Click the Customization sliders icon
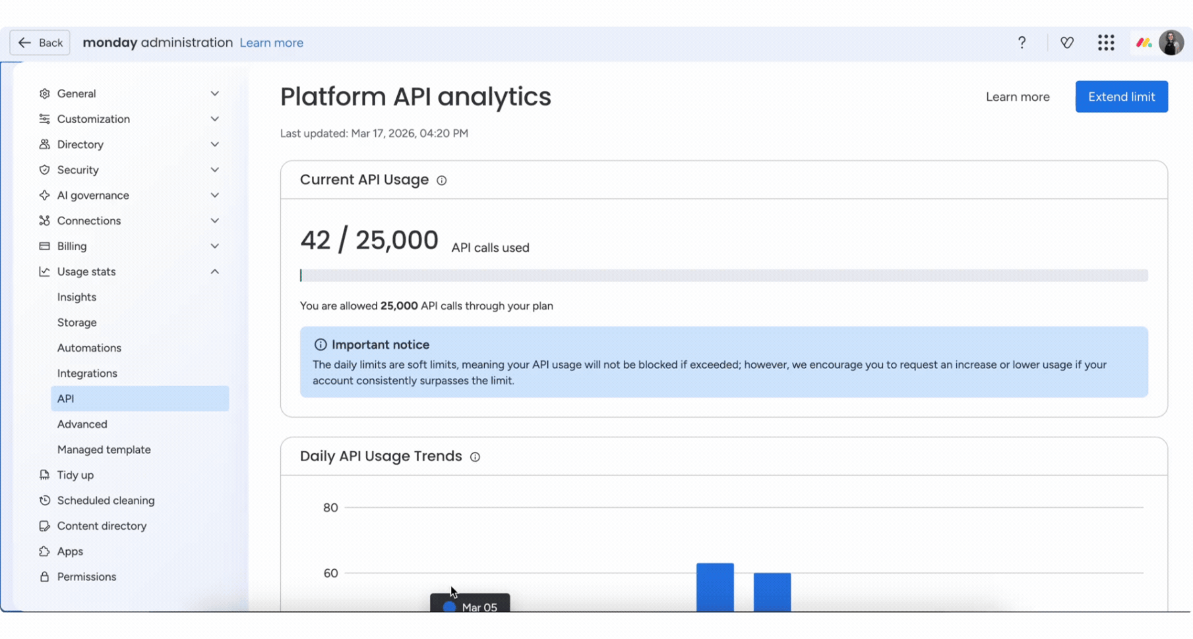 44,119
